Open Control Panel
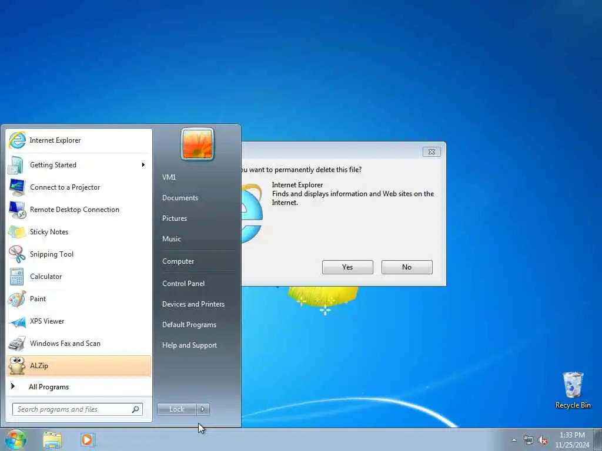Viewport: 602px width, 451px height. (x=183, y=284)
